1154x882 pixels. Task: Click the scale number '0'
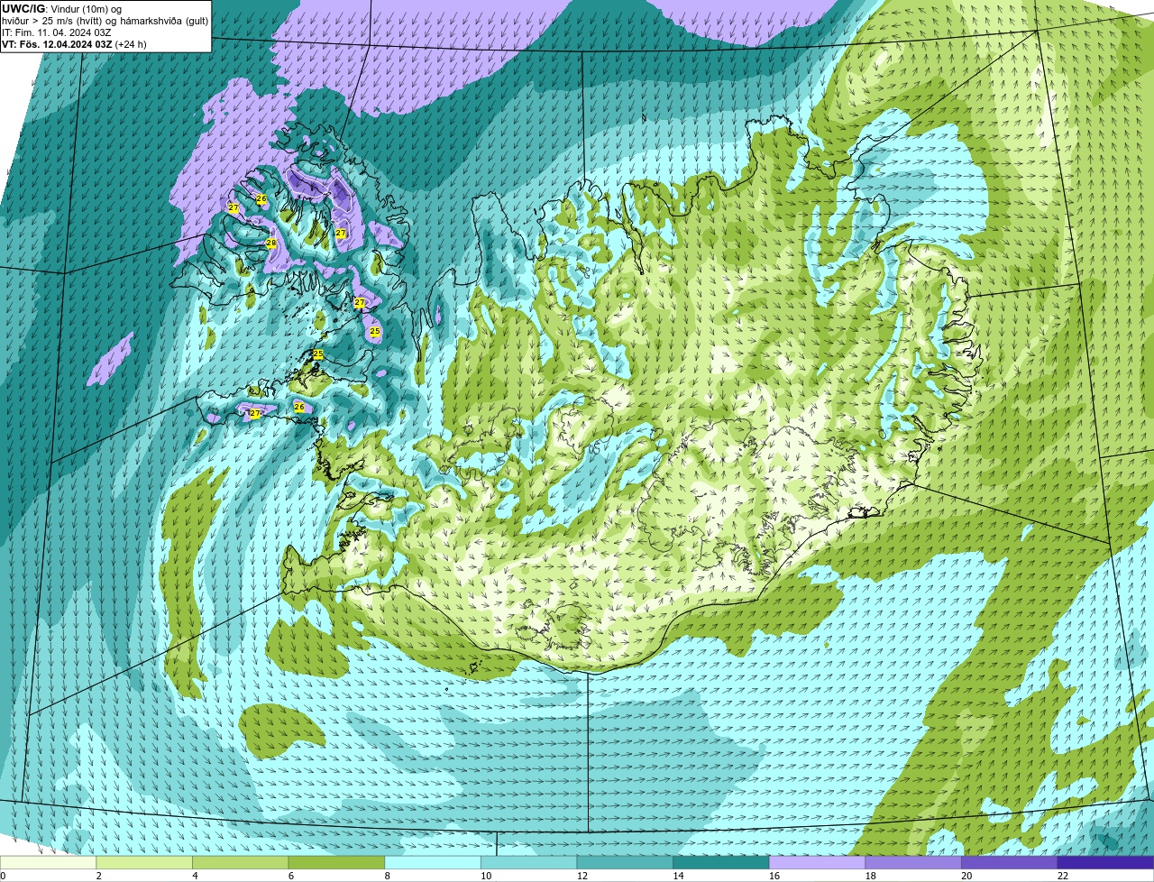click(x=4, y=876)
